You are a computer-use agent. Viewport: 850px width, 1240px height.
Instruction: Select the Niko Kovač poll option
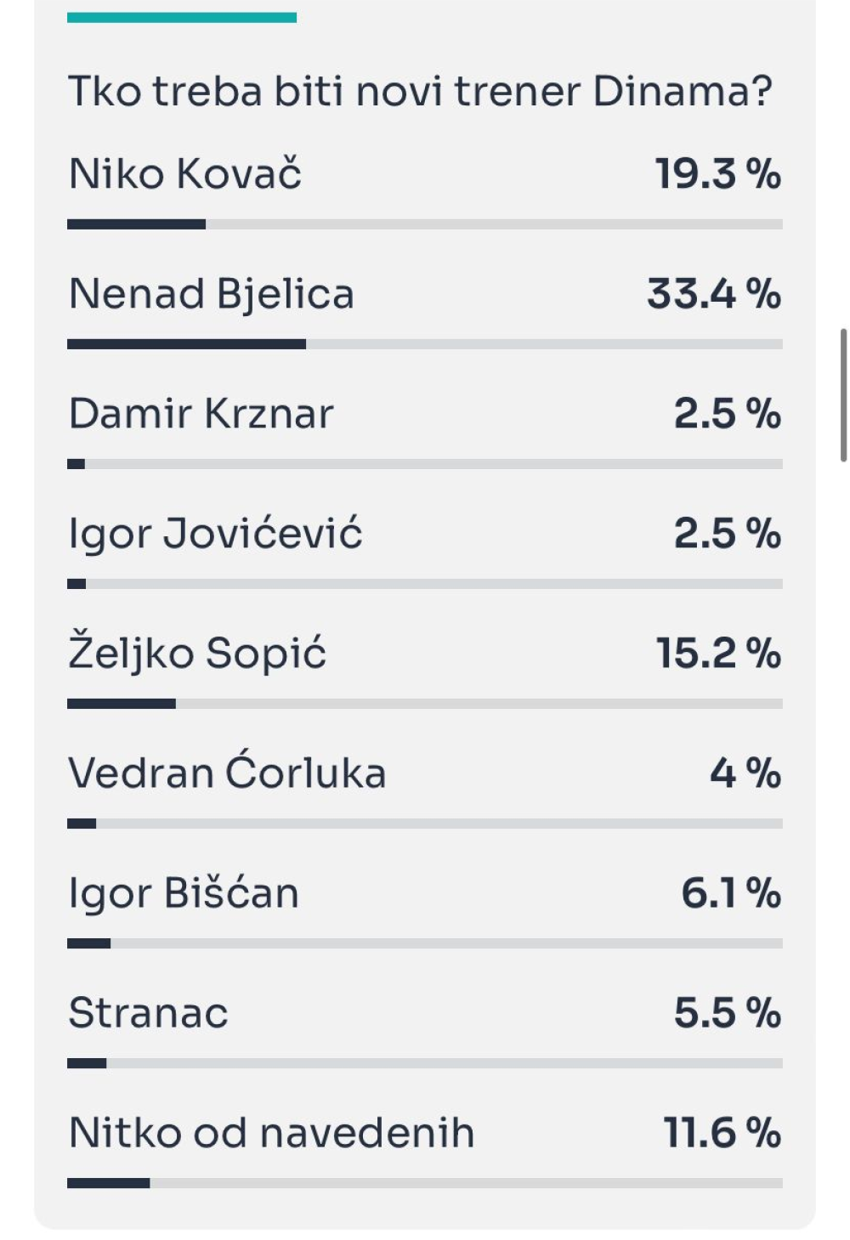(x=185, y=174)
